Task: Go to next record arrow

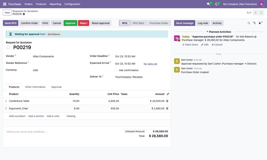Action: click(x=261, y=12)
